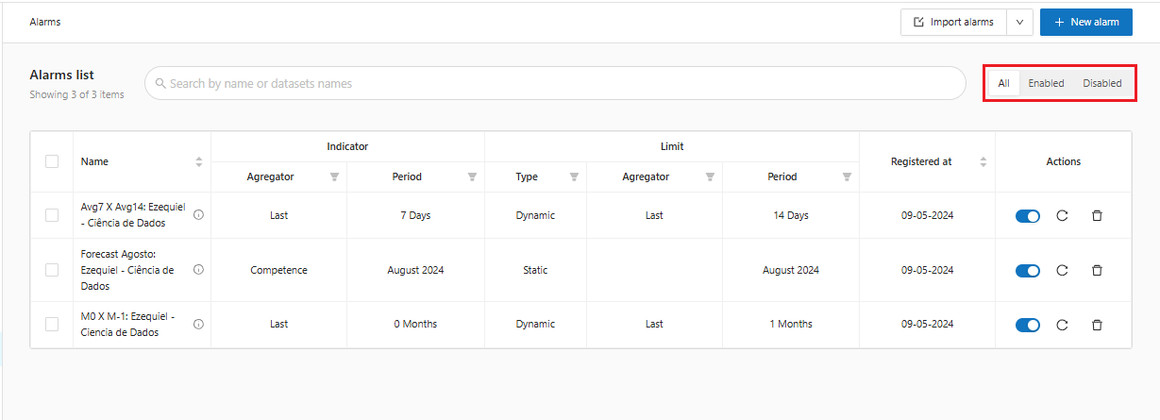
Task: Delete the Avg7 X Avg14 alarm
Action: 1097,216
